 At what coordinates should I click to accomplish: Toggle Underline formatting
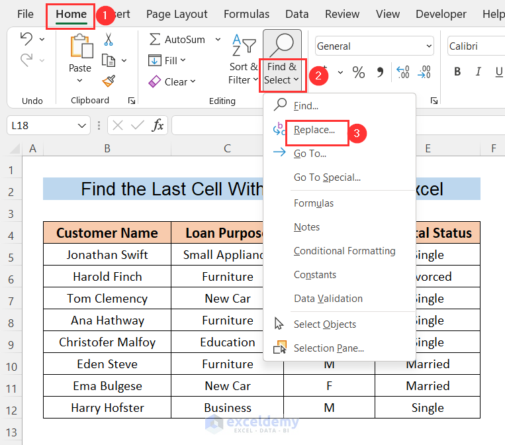[499, 72]
